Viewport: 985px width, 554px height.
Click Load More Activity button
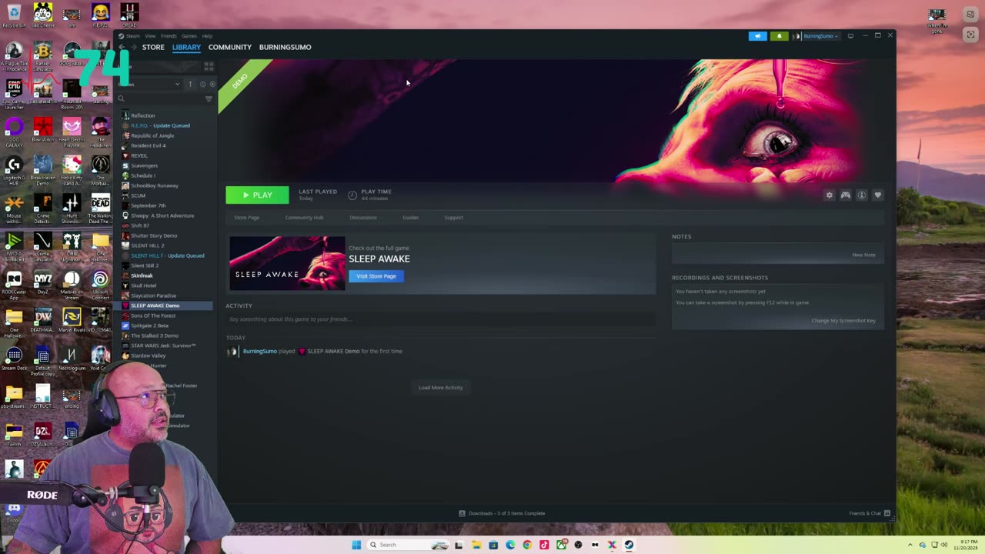(x=441, y=388)
